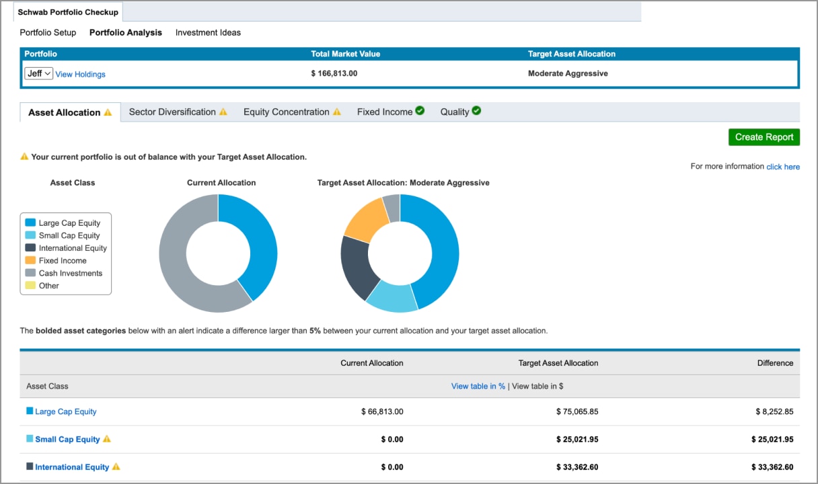Image resolution: width=818 pixels, height=484 pixels.
Task: Click the Small Cap Equity alert icon
Action: (107, 439)
